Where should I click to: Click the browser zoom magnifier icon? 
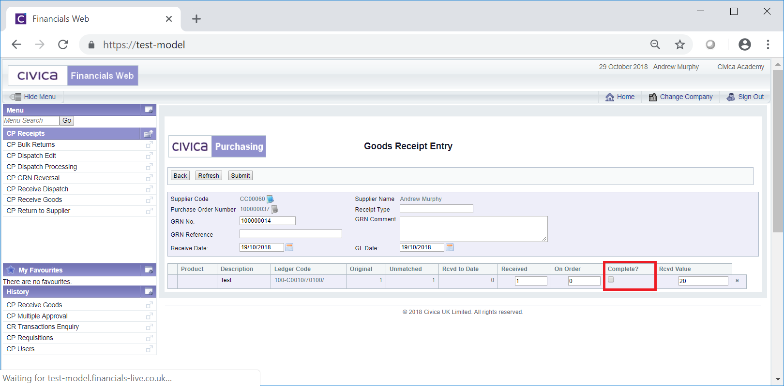[x=655, y=44]
